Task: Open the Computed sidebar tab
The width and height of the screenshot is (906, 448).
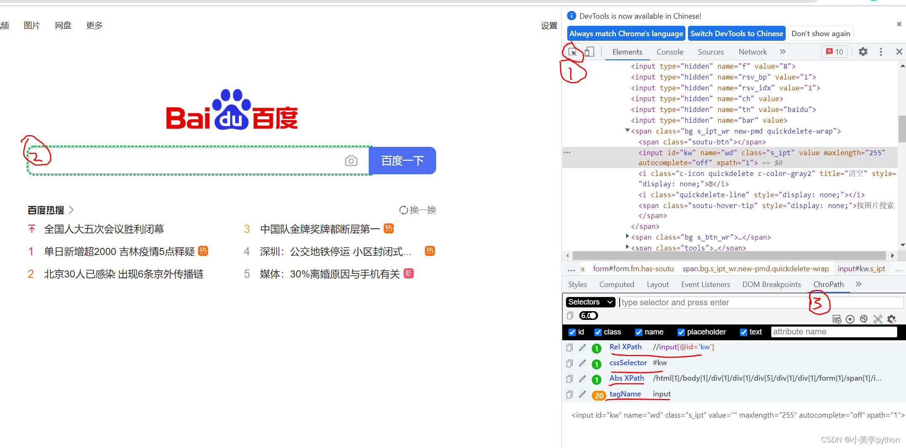Action: [616, 285]
